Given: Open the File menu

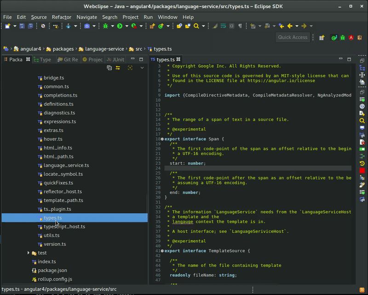Looking at the screenshot, I should point(7,17).
